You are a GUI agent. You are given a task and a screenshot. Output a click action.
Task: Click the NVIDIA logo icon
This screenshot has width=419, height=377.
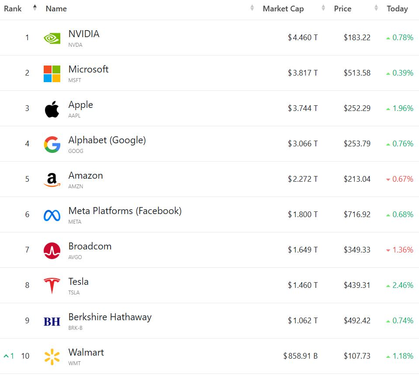(52, 38)
